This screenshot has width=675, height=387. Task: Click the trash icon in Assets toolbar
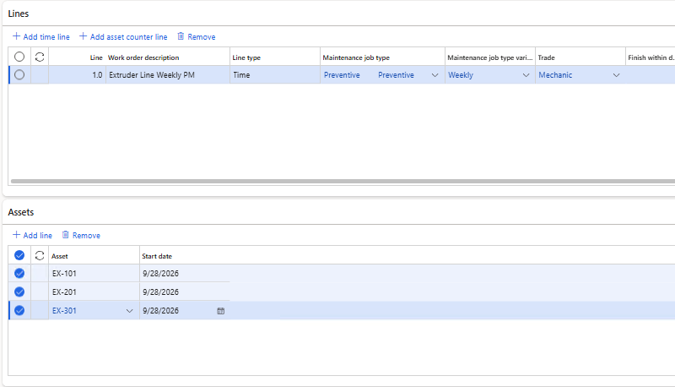coord(66,235)
